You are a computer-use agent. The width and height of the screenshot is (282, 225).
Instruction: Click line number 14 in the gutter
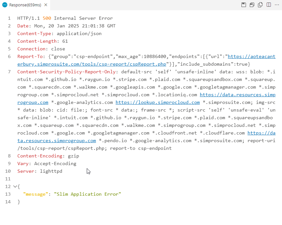tap(8, 202)
